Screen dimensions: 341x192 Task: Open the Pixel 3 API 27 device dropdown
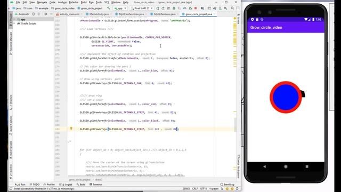(142, 9)
